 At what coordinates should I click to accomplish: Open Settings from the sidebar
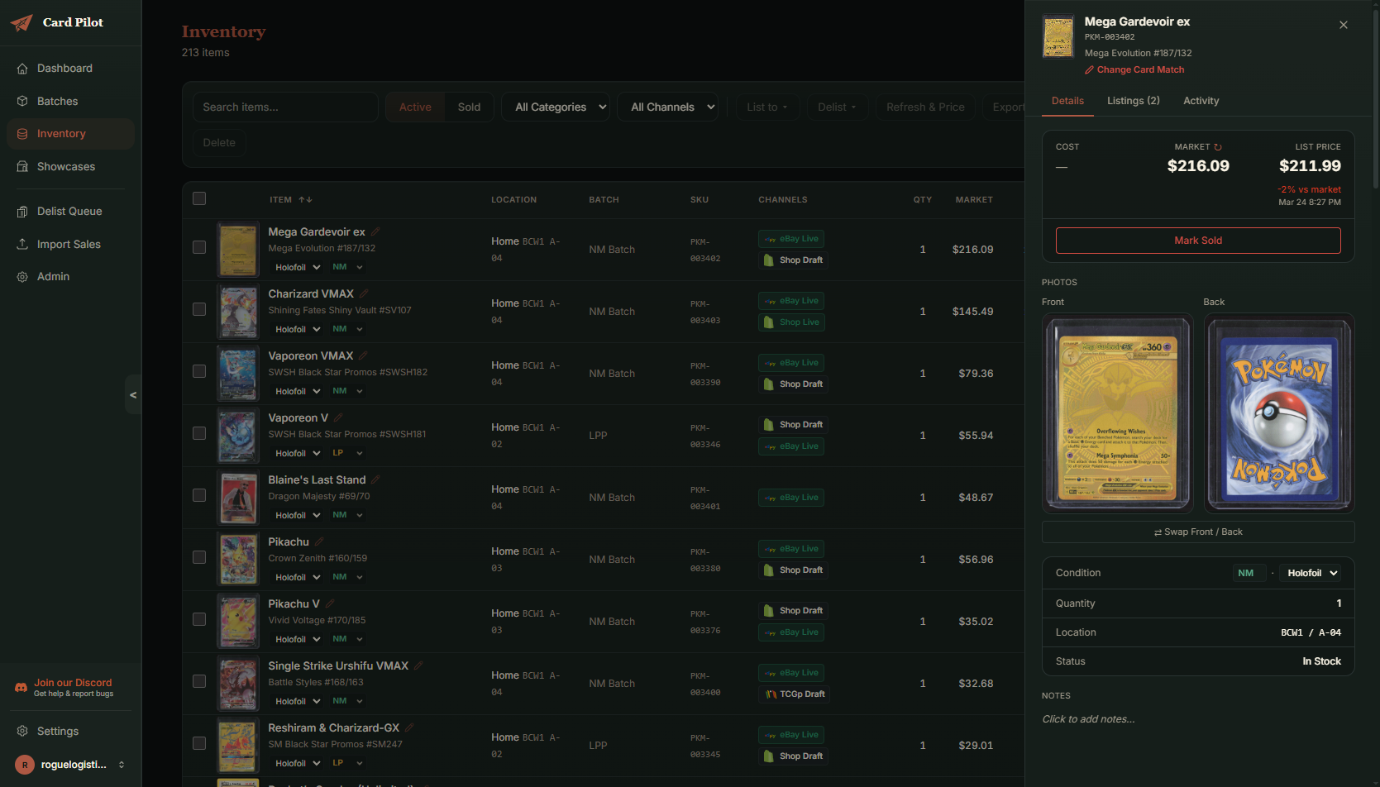coord(58,731)
